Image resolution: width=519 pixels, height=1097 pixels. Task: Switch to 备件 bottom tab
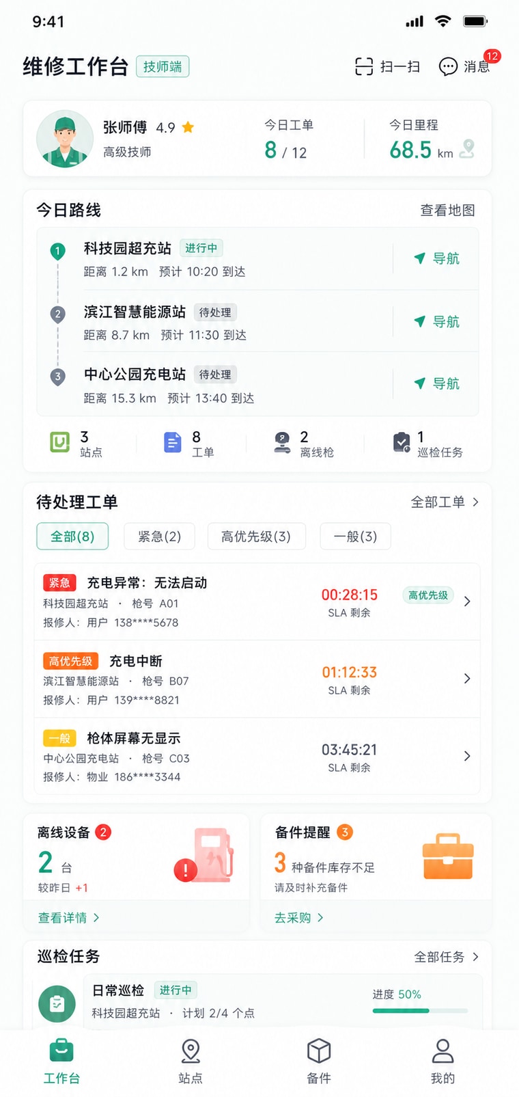pyautogui.click(x=319, y=1062)
